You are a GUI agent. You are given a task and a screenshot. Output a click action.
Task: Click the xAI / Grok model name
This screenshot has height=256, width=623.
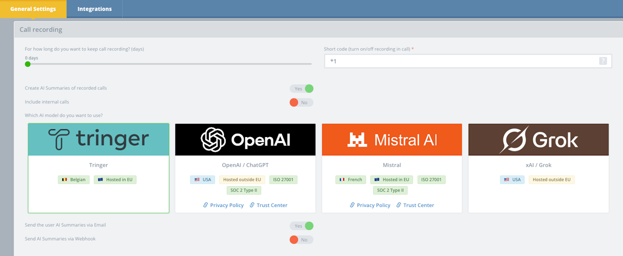[x=538, y=165]
